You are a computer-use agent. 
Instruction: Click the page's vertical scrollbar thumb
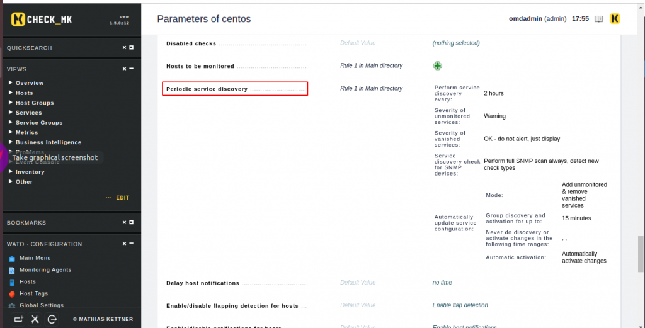point(641,254)
